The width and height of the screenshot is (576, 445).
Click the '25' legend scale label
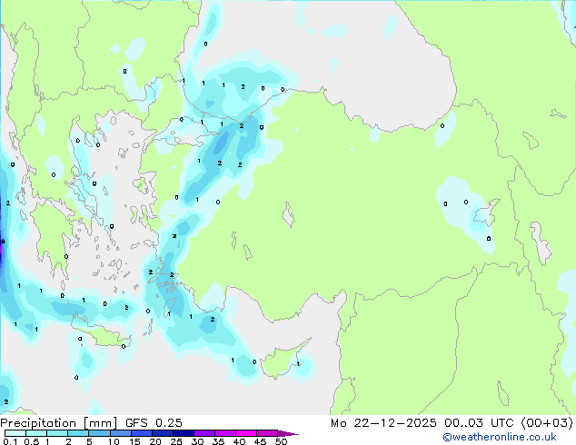[x=176, y=441]
